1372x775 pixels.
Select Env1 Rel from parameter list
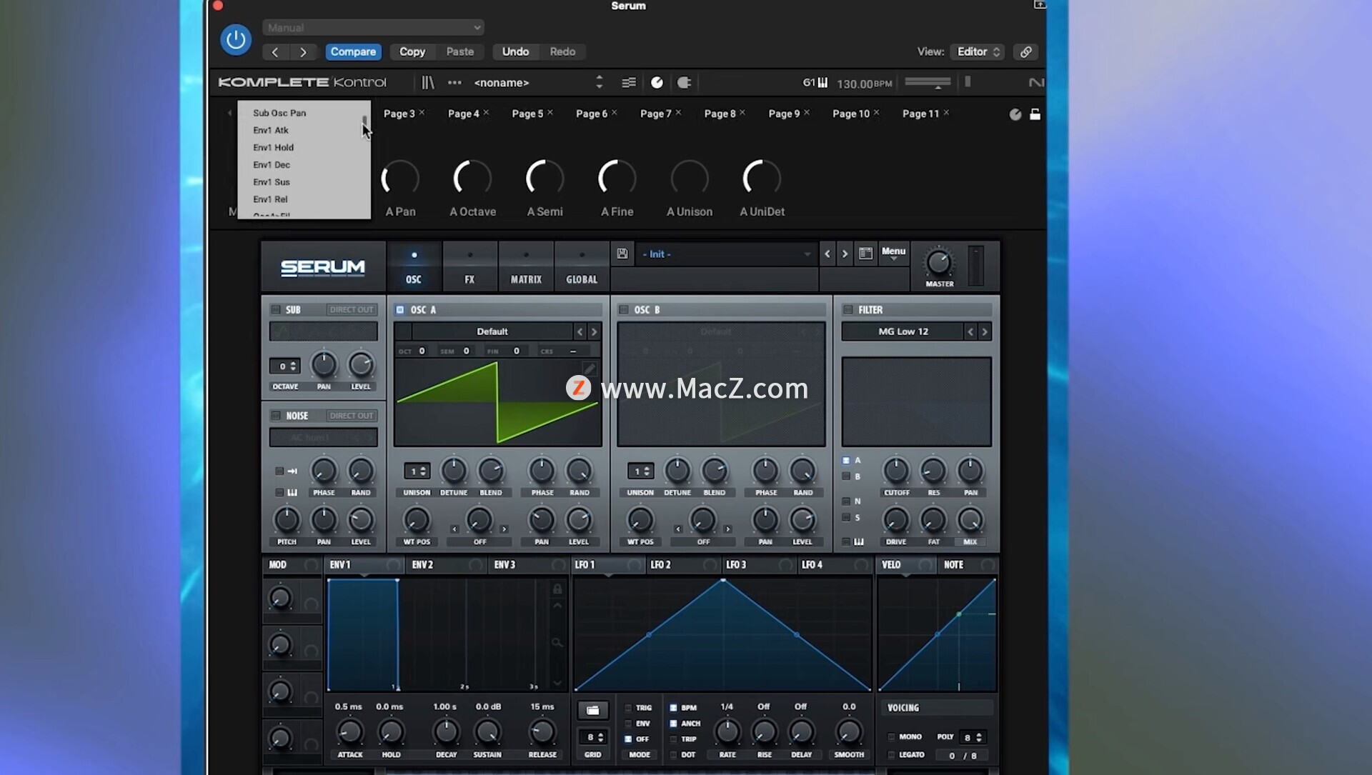tap(270, 199)
